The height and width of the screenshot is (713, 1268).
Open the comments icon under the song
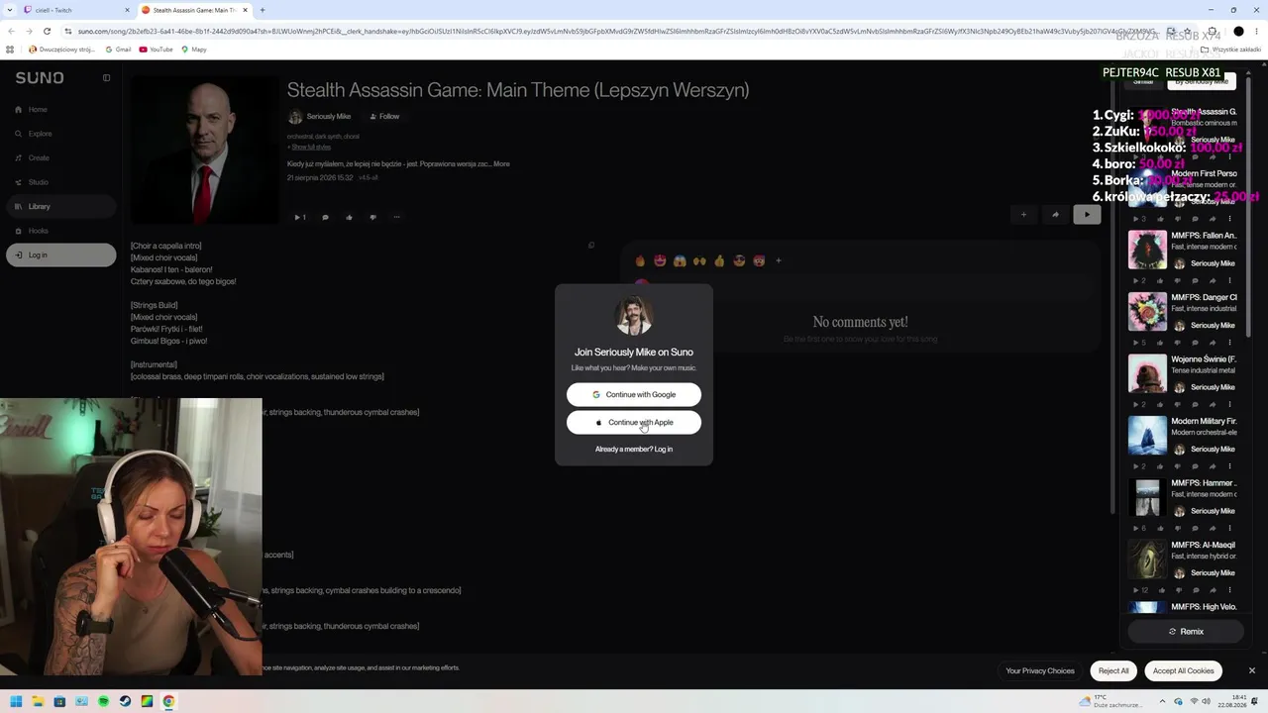click(x=325, y=217)
